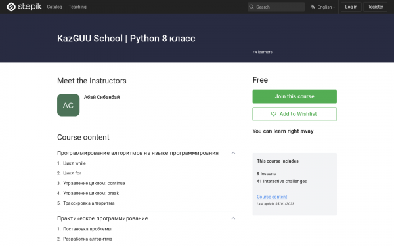
Task: Click This course includes heading
Action: [x=278, y=161]
